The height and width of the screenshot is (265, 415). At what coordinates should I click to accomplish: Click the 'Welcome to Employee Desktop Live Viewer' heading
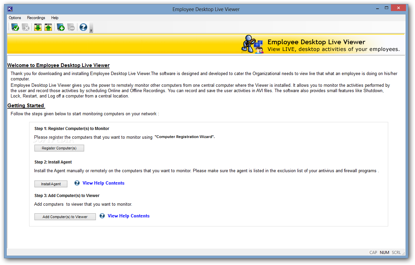pos(58,65)
